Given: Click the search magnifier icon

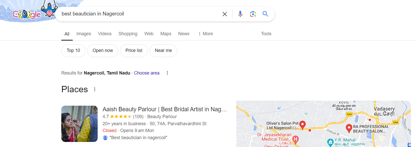Looking at the screenshot, I should pos(265,14).
